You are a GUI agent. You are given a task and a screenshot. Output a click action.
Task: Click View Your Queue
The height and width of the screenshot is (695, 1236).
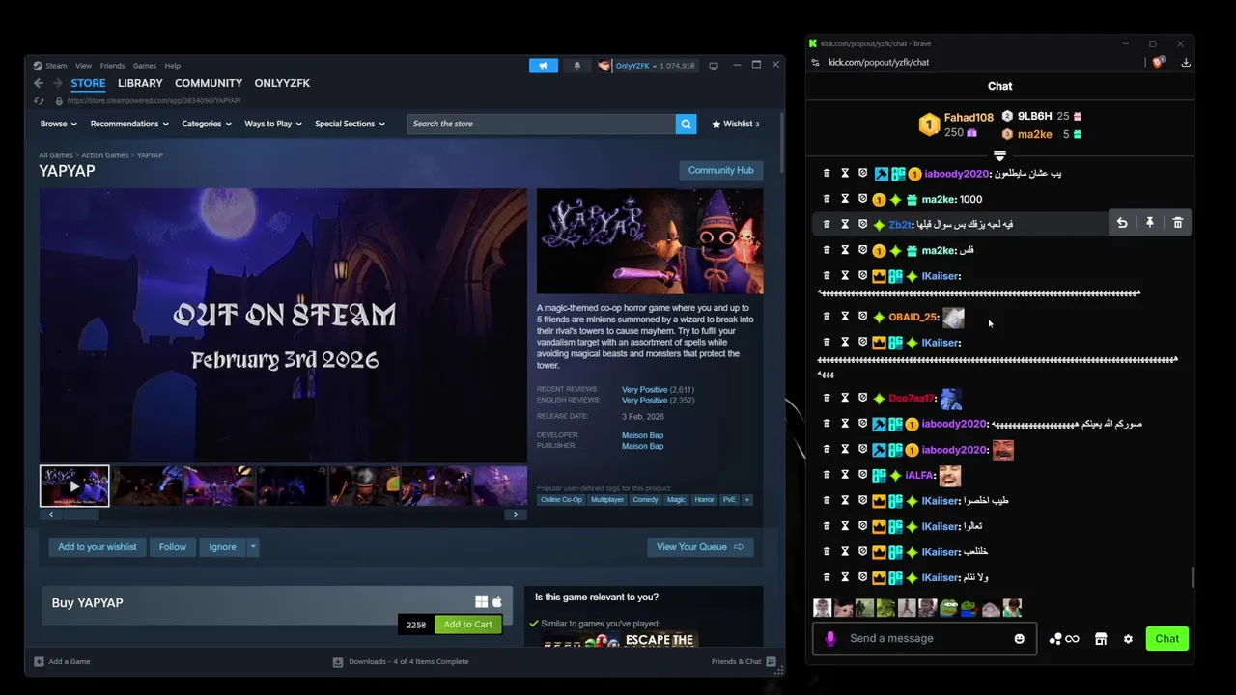pyautogui.click(x=700, y=547)
